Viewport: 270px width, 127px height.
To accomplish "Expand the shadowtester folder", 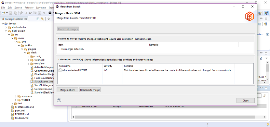I will tap(6, 27).
